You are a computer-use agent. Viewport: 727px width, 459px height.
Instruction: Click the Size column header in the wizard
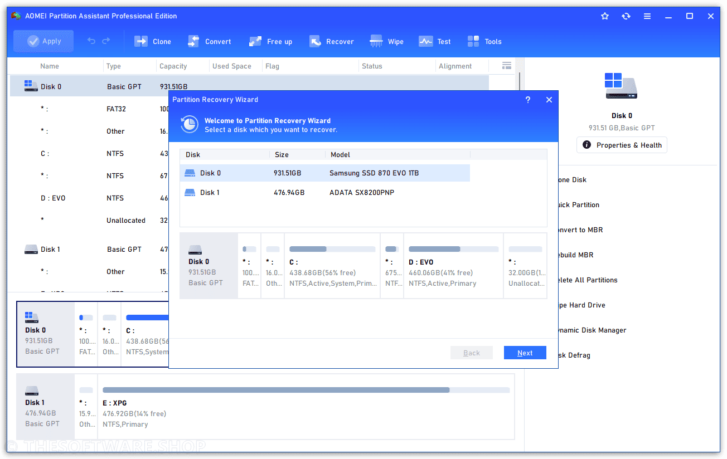pos(282,154)
